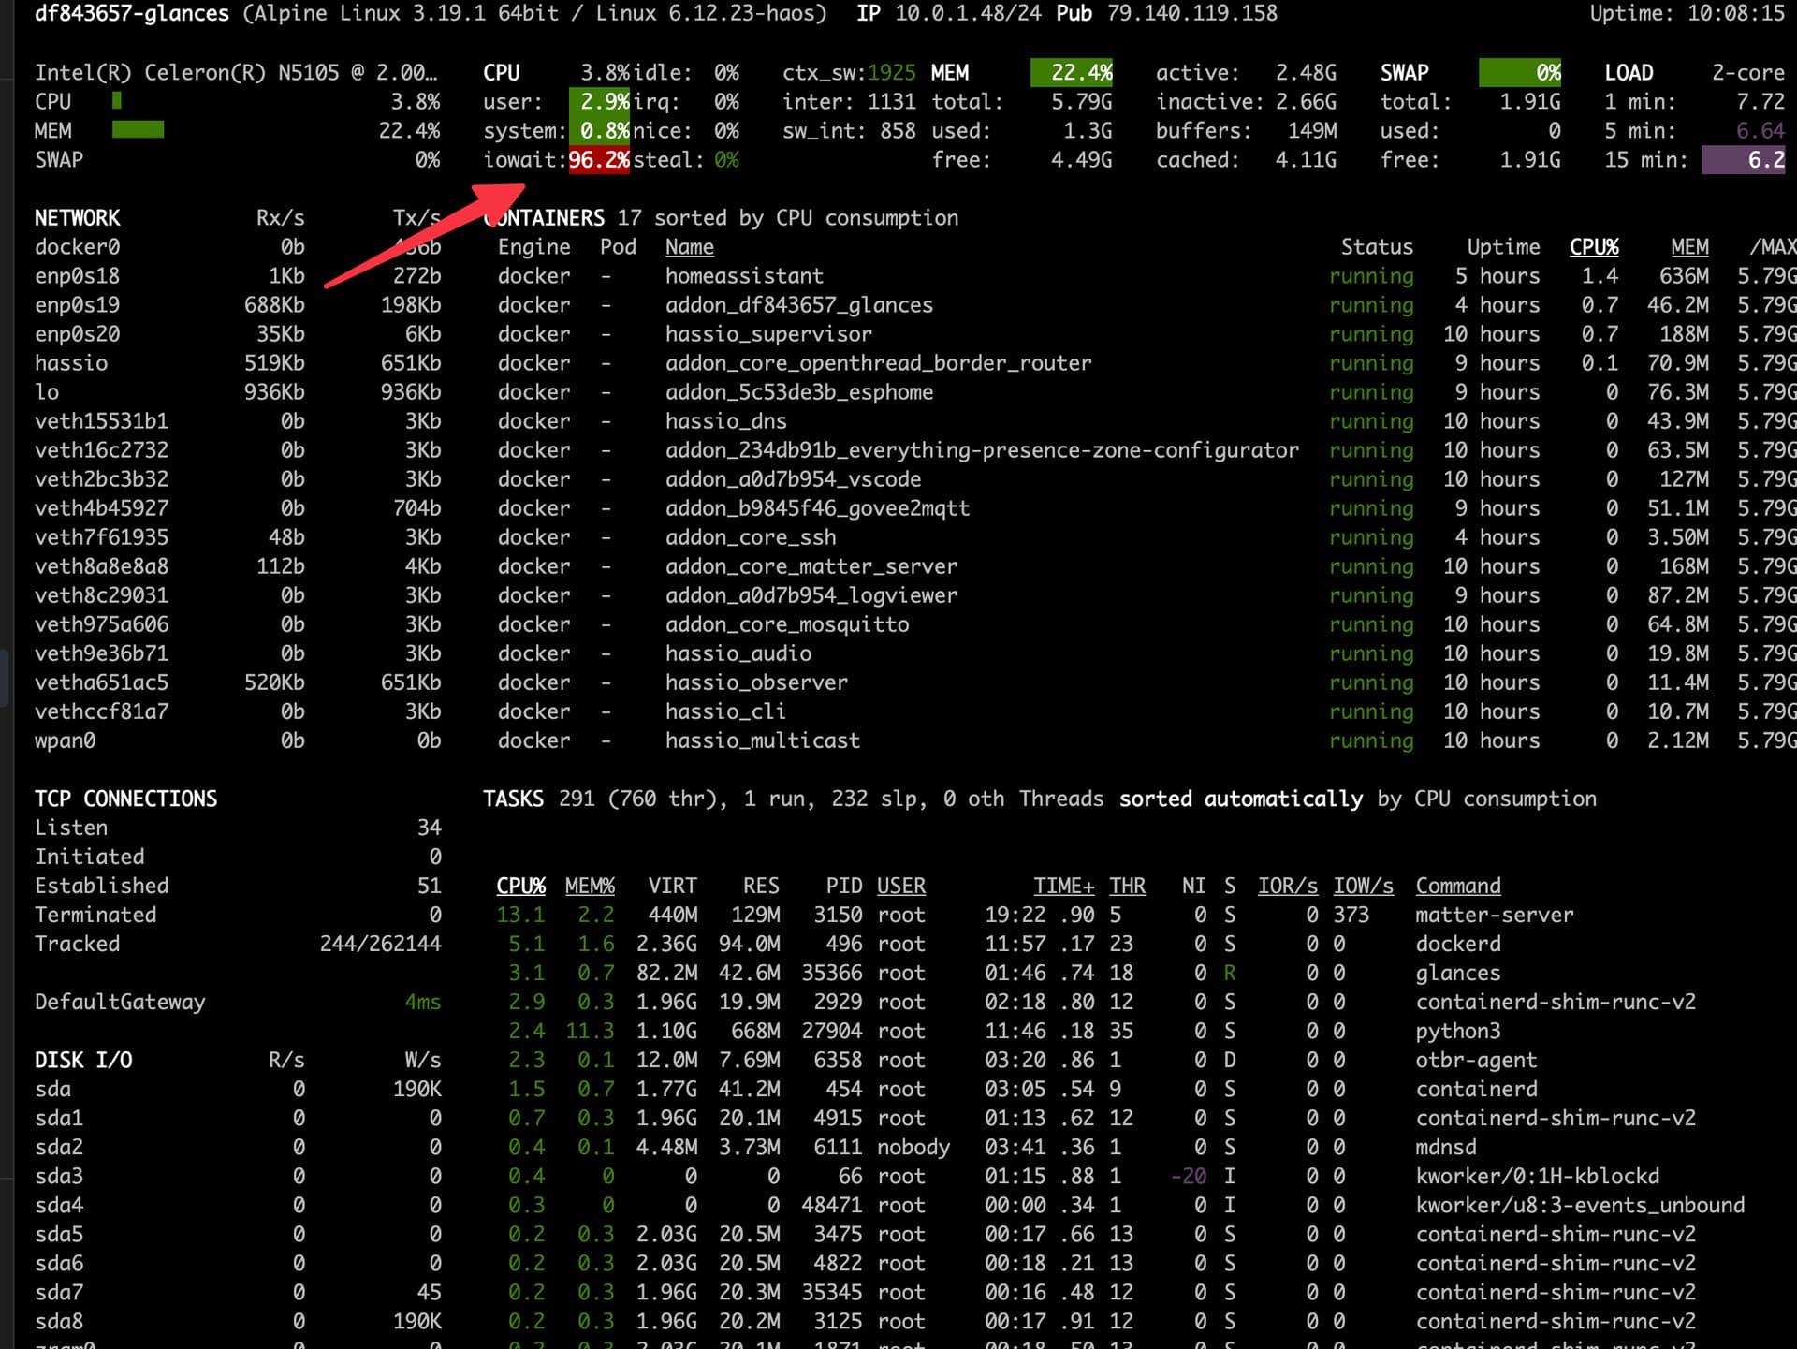1797x1349 pixels.
Task: Click the sda disk row
Action: pos(238,1089)
